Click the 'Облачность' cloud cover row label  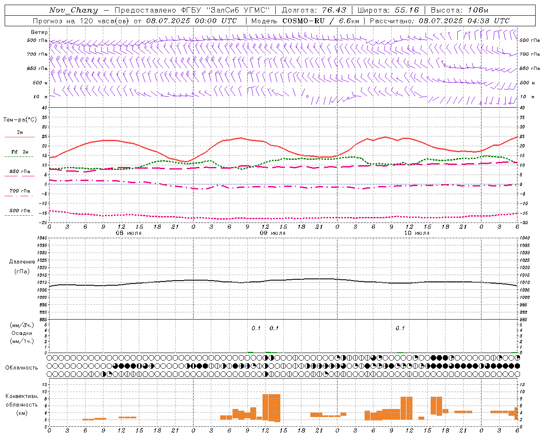pos(22,368)
